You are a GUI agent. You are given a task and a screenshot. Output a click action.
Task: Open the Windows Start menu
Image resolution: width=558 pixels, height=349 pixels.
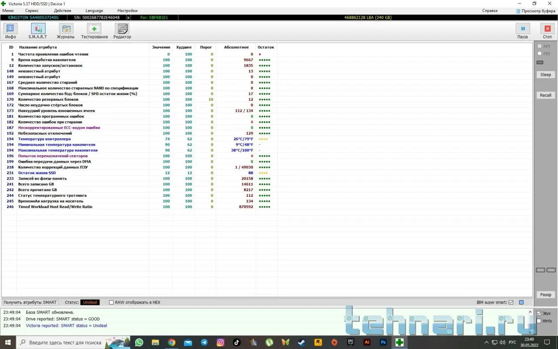point(8,342)
